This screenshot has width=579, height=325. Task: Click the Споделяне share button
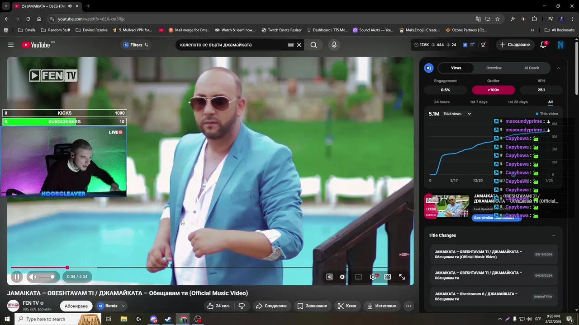point(271,306)
